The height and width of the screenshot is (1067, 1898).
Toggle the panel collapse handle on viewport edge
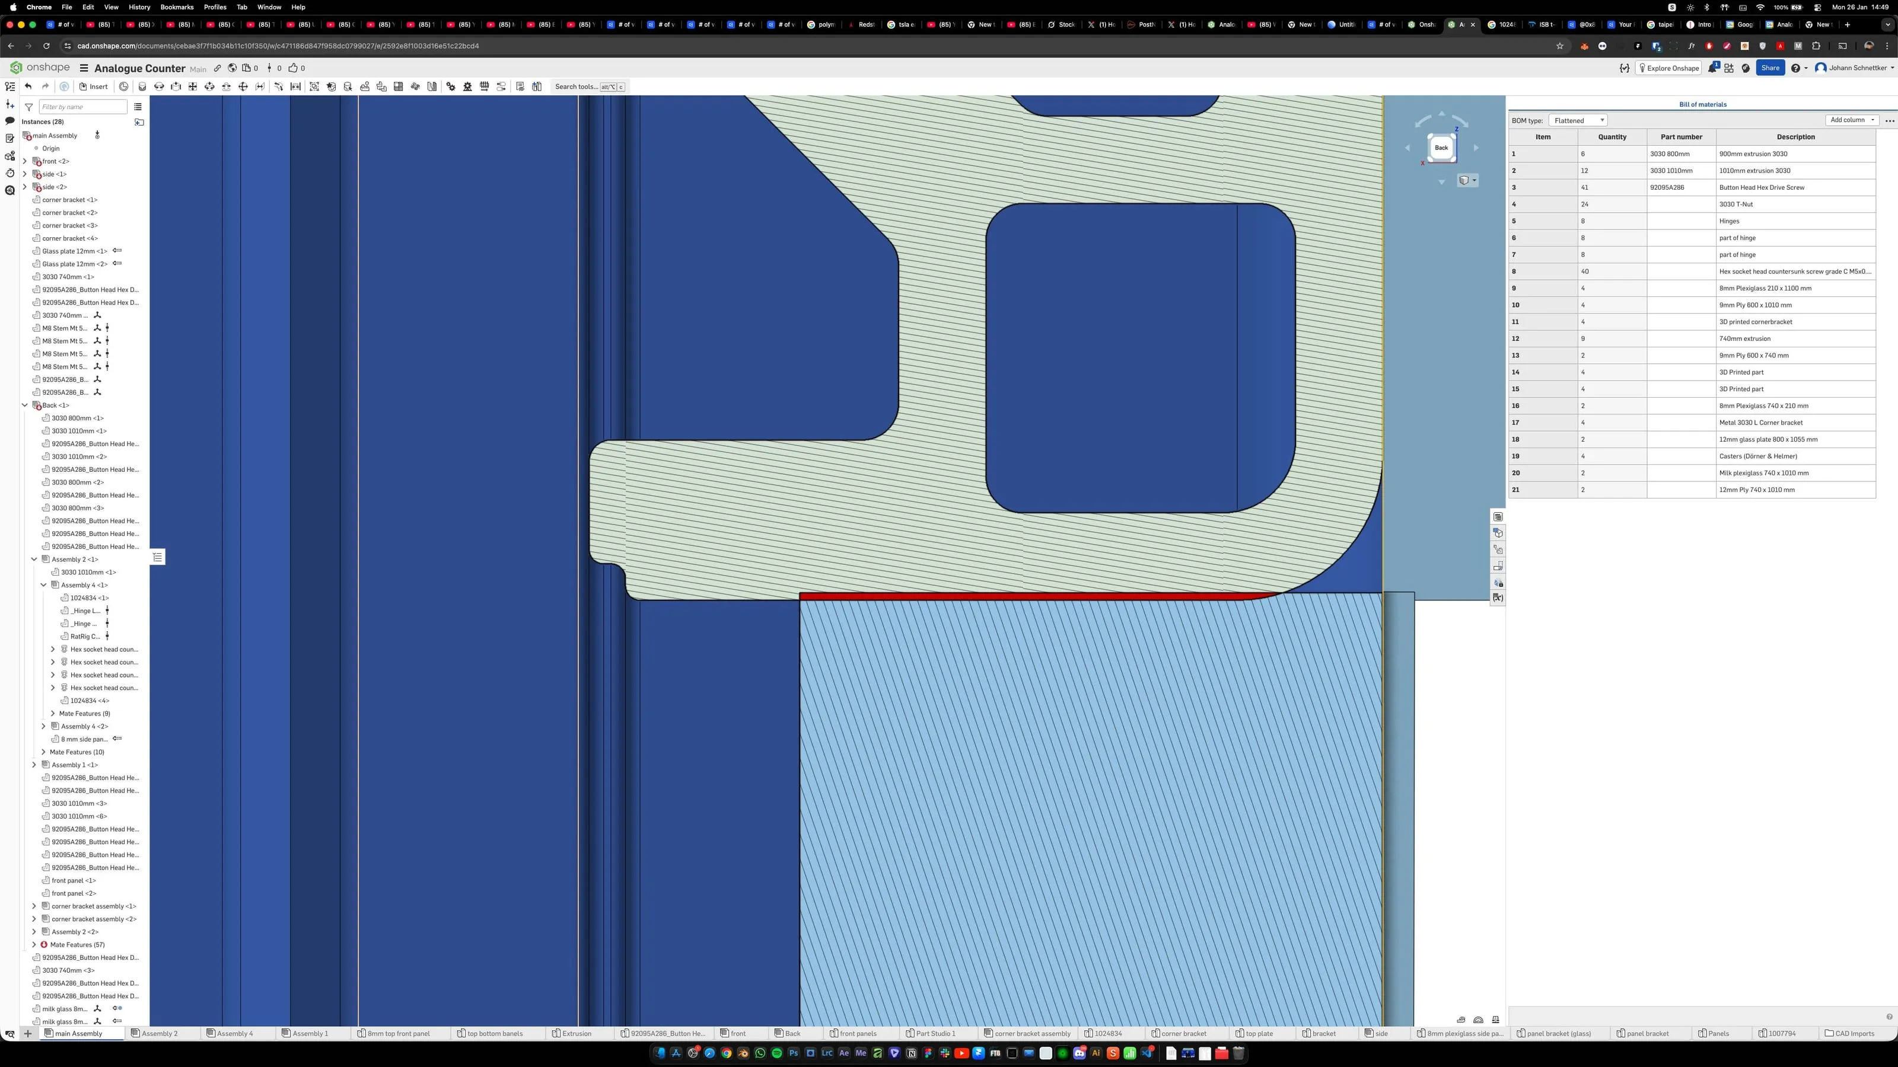pyautogui.click(x=157, y=557)
